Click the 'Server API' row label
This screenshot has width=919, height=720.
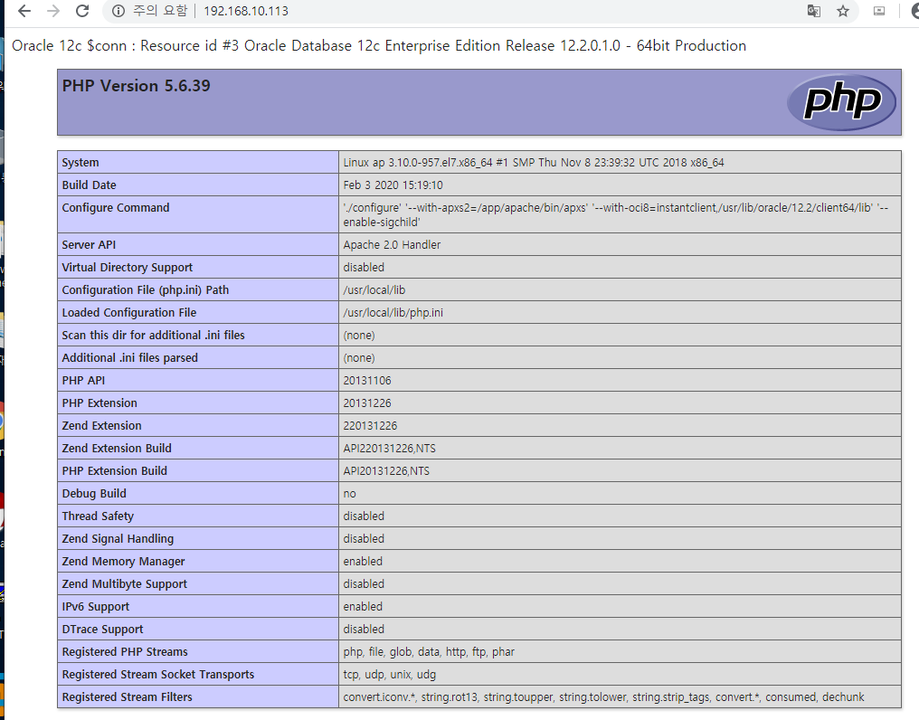tap(89, 245)
